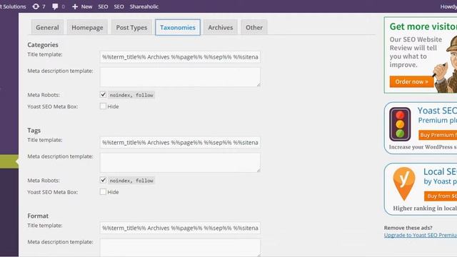Click the Categories section heading
This screenshot has height=257, width=457.
pyautogui.click(x=43, y=45)
